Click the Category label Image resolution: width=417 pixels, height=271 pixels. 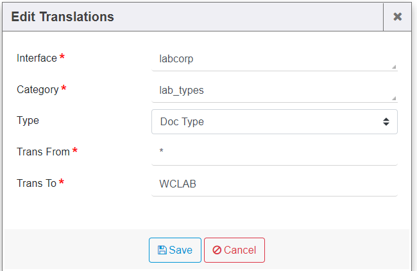(37, 89)
